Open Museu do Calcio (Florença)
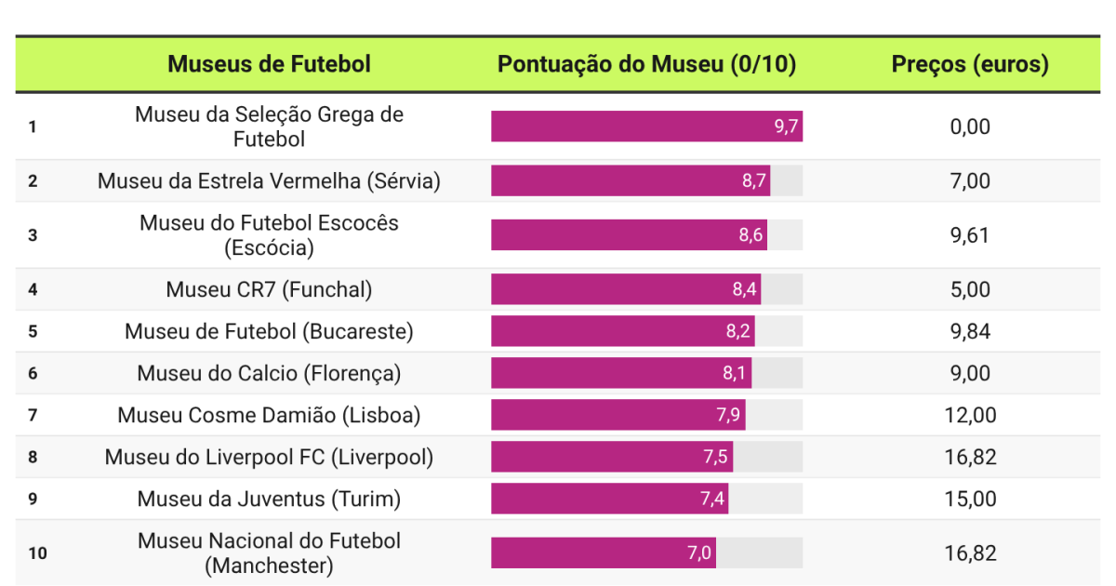Viewport: 1116px width, 586px height. (x=269, y=373)
